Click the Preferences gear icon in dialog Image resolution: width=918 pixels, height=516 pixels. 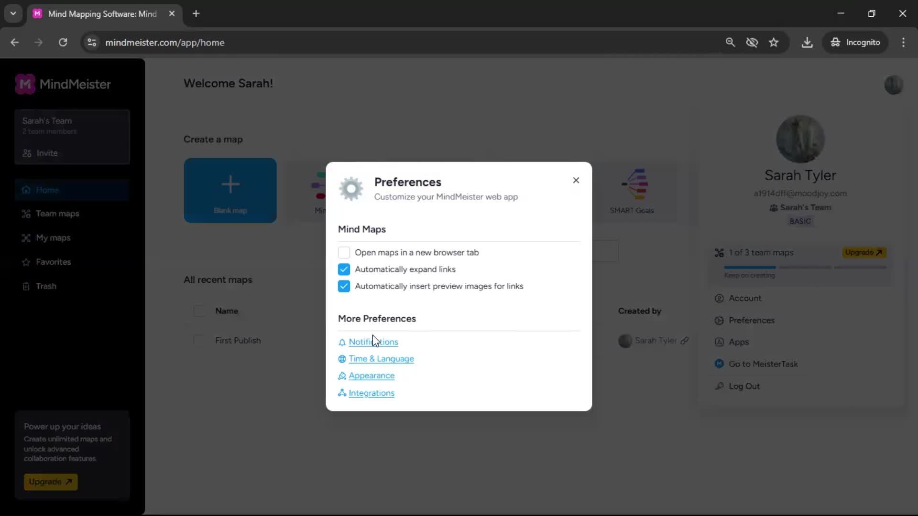[x=351, y=189]
